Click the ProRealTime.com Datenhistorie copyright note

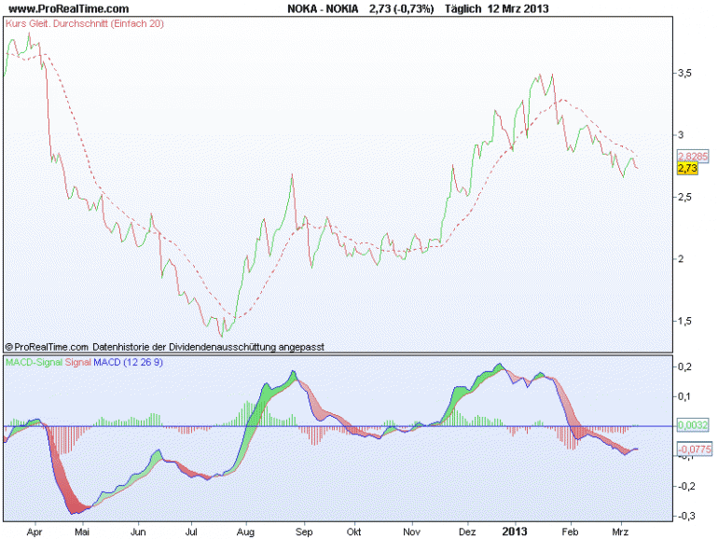click(165, 347)
